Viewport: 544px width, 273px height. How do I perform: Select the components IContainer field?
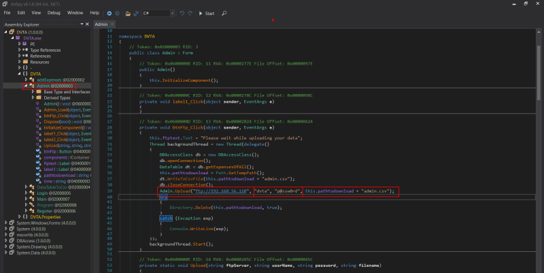point(67,157)
